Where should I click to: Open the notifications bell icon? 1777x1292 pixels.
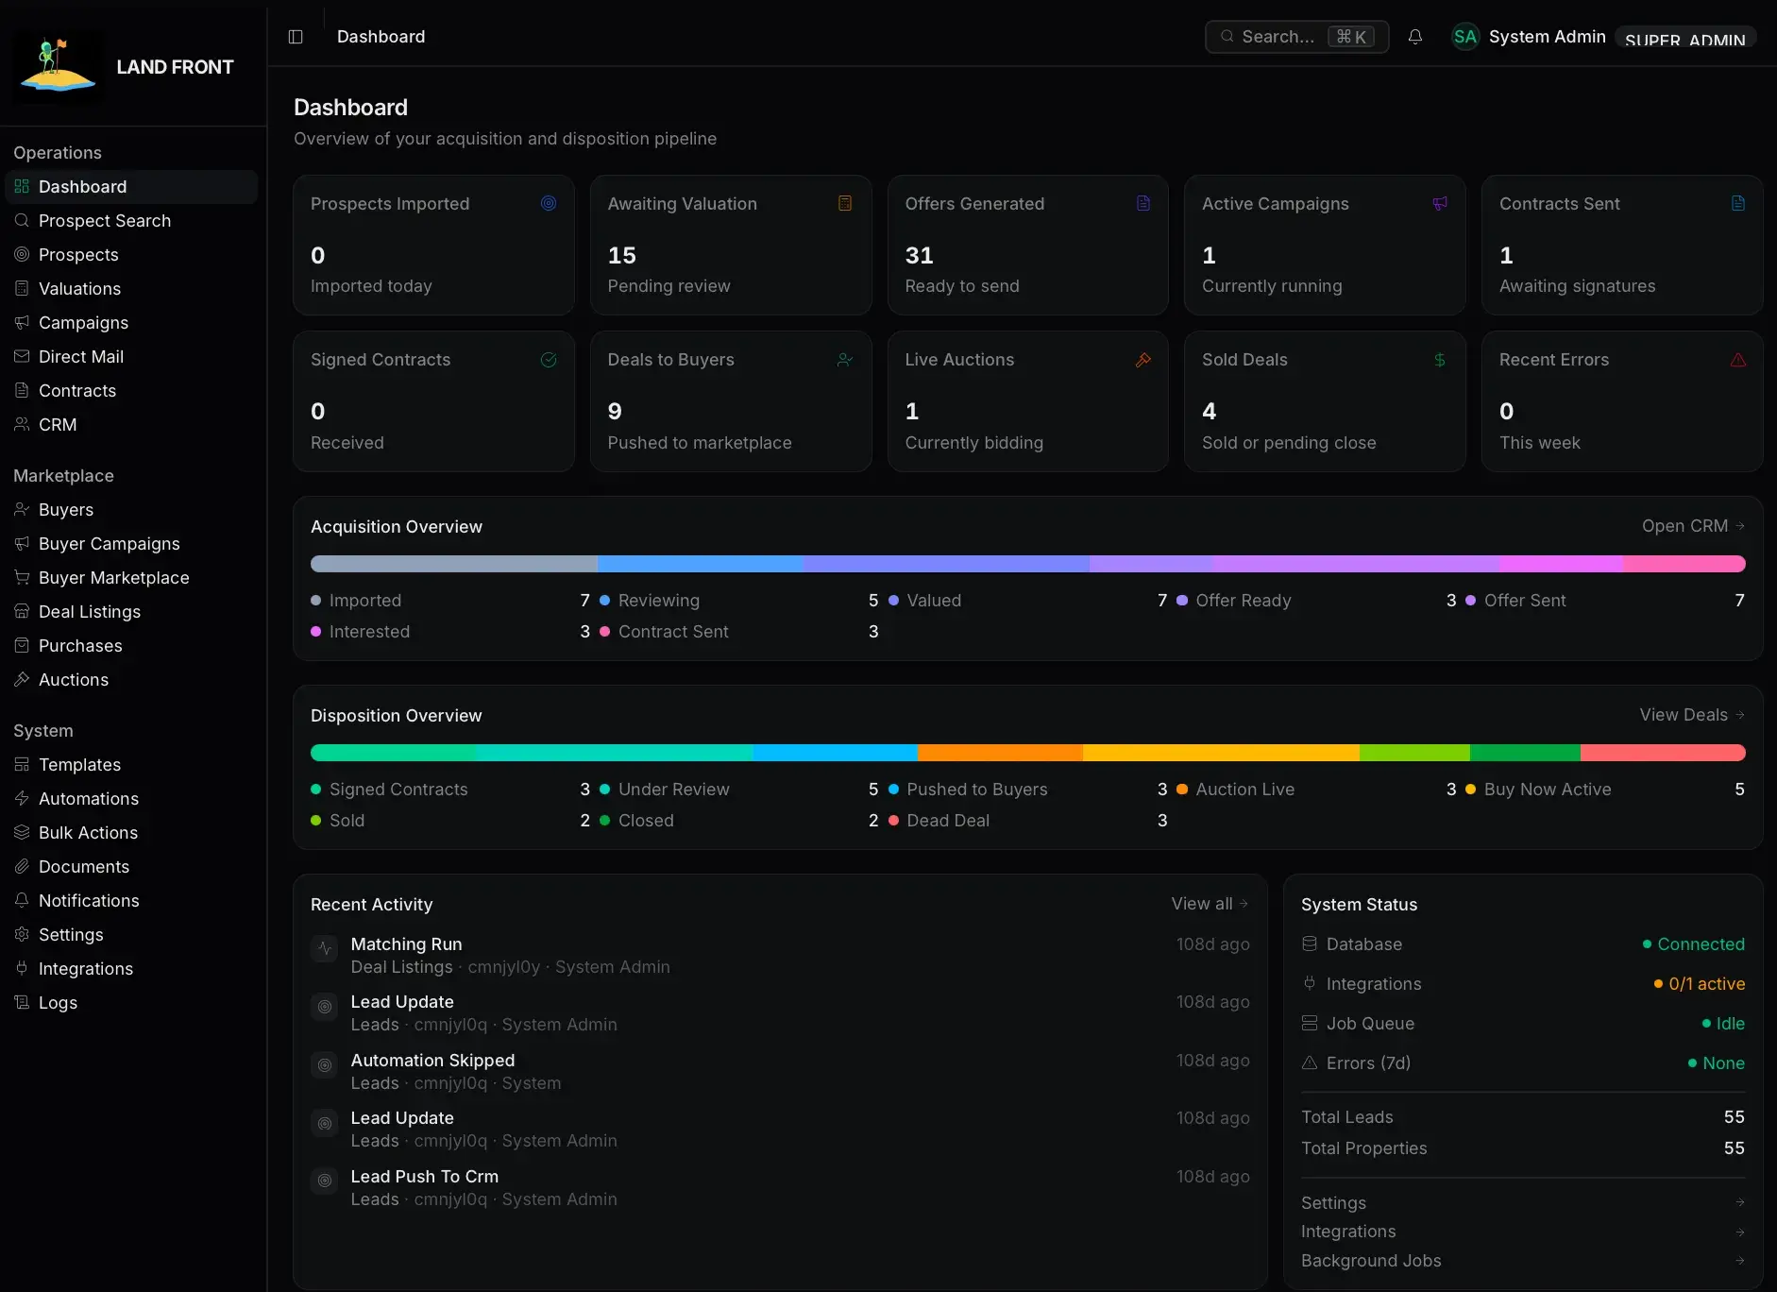(1414, 37)
